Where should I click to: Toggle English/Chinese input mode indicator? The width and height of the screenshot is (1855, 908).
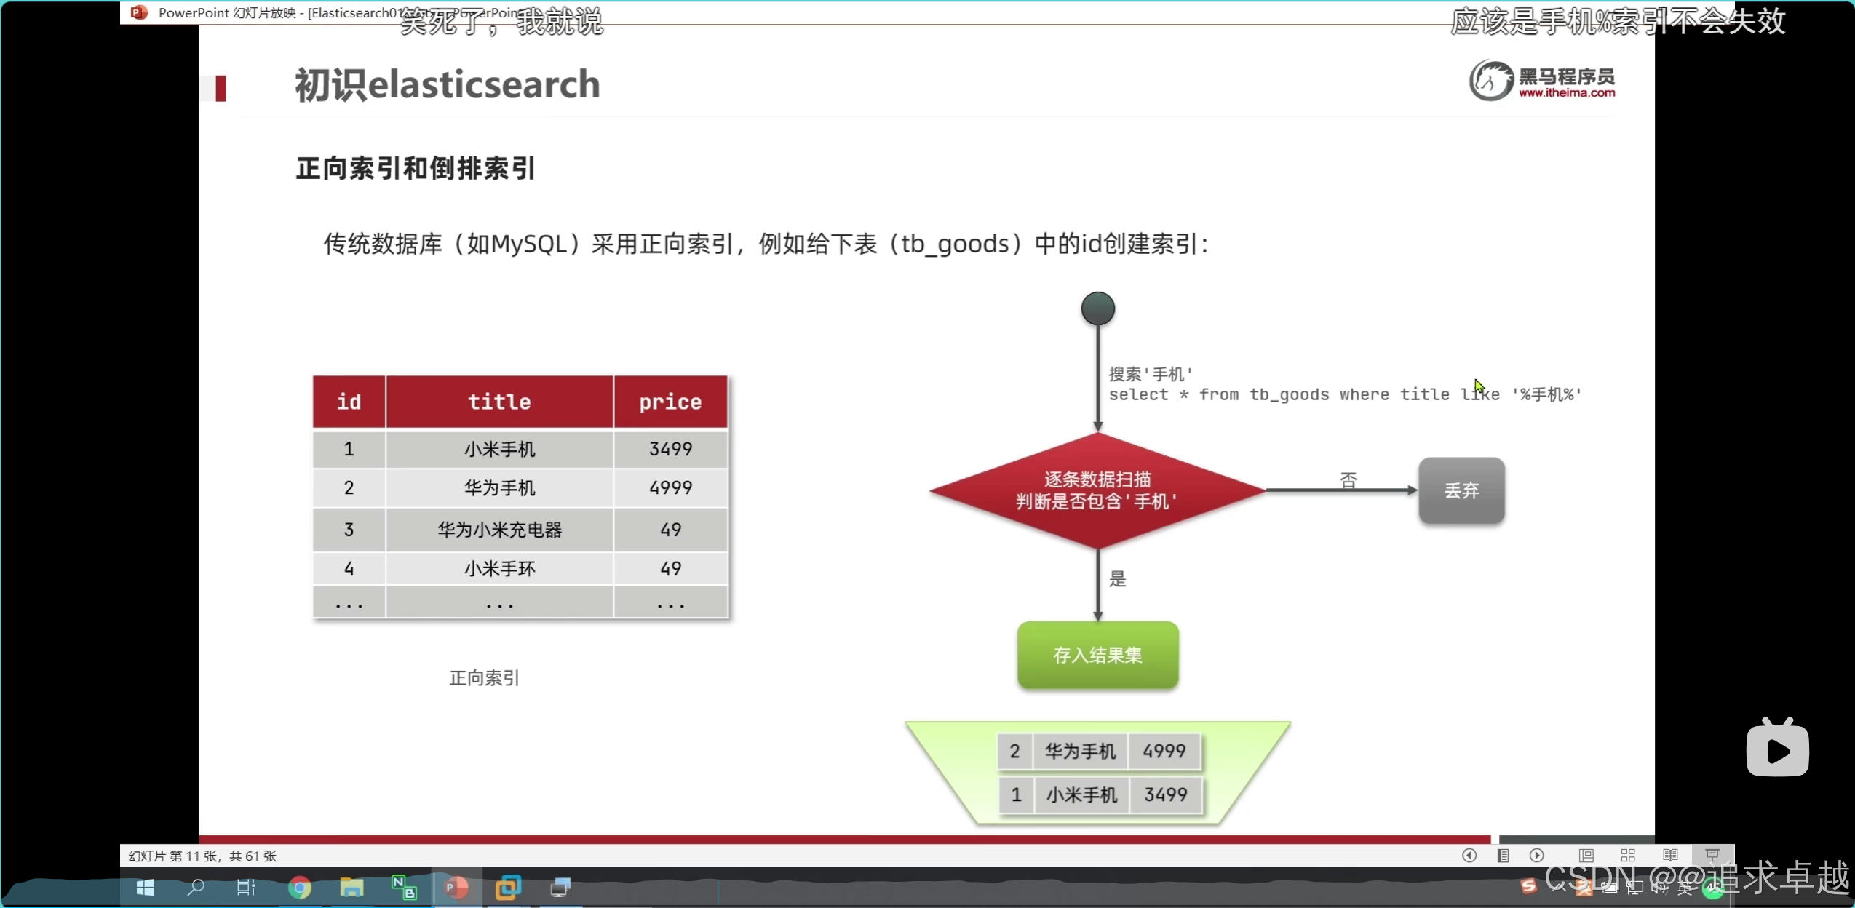point(1685,888)
